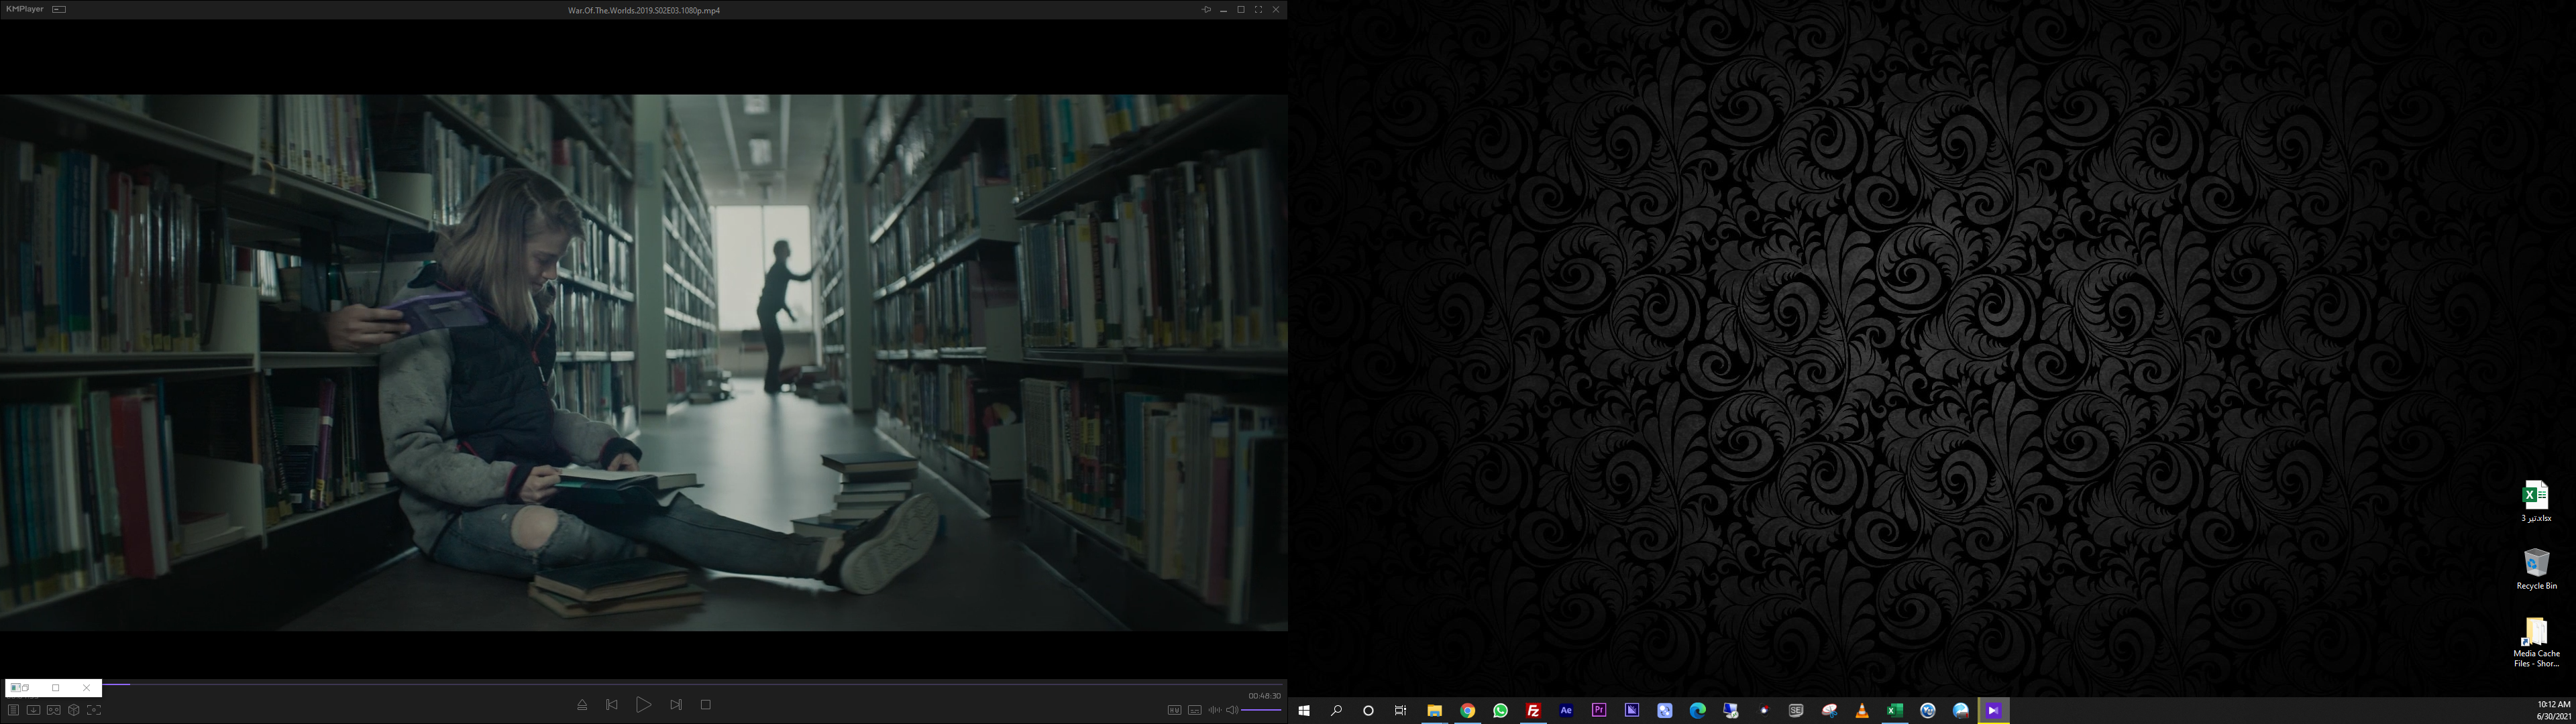Open the KMPlayer main menu logo
This screenshot has height=724, width=2576.
coord(24,9)
